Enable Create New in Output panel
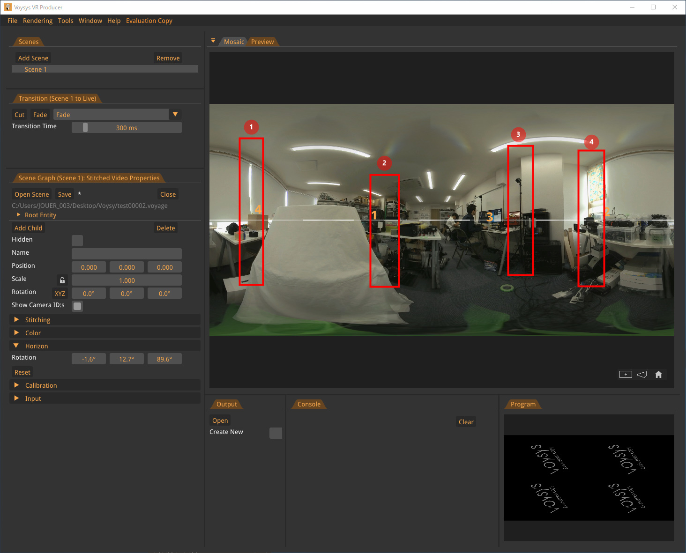The width and height of the screenshot is (686, 553). (276, 433)
